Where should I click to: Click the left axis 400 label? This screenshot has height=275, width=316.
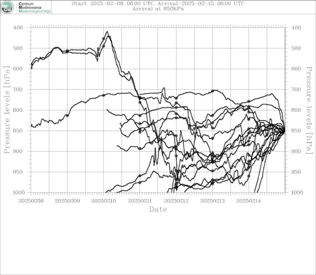tap(18, 28)
